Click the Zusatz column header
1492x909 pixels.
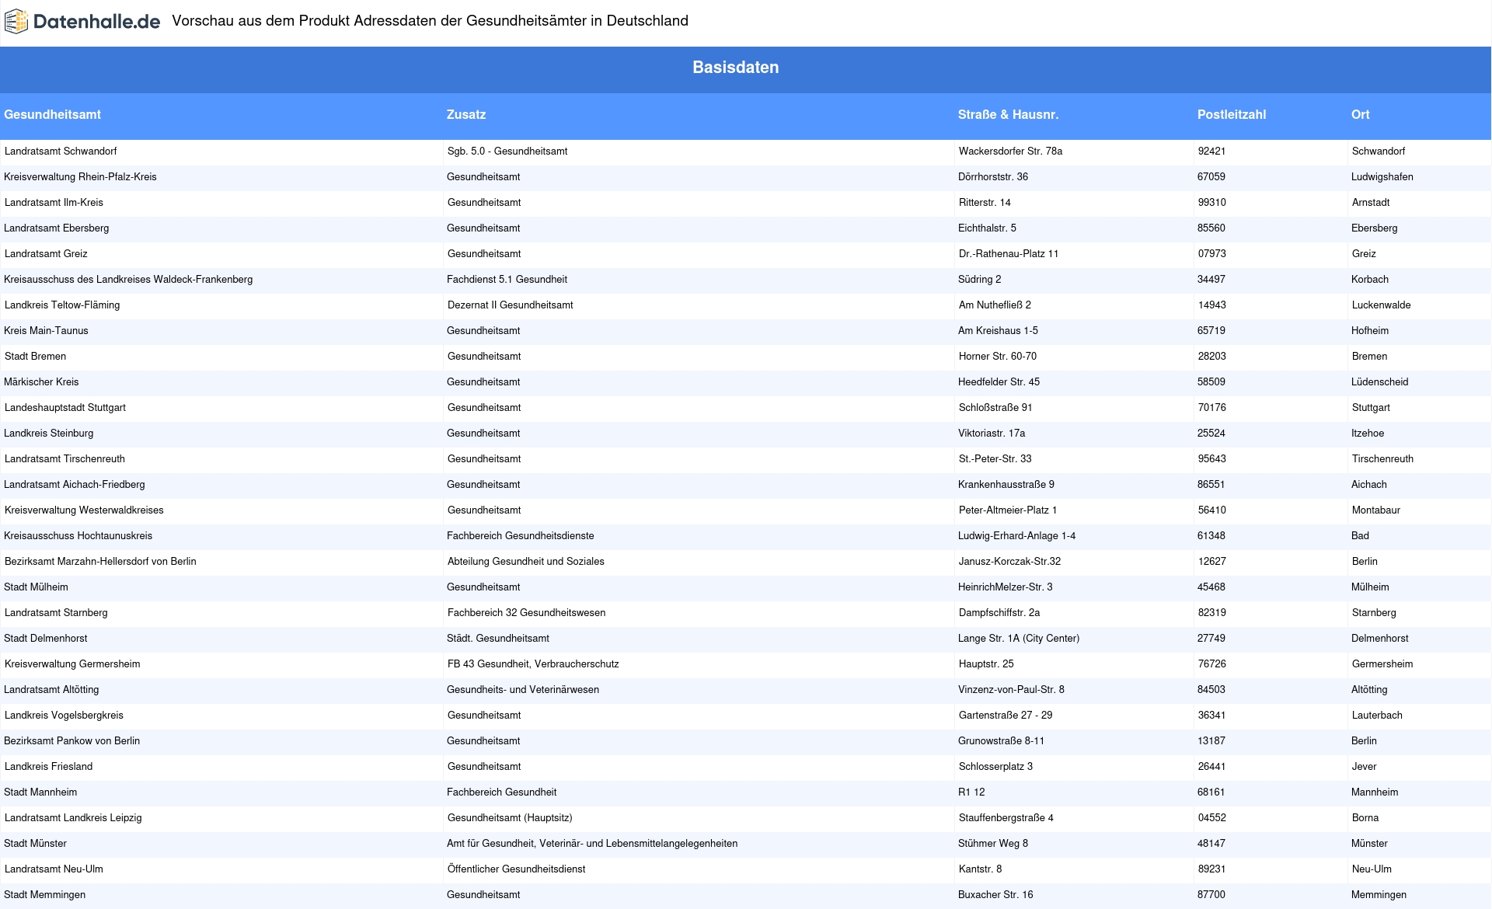coord(466,114)
